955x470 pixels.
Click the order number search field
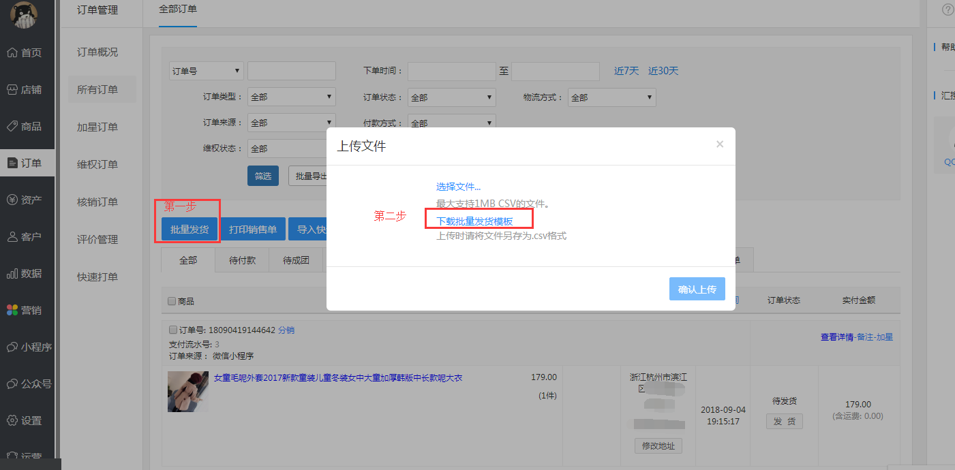[x=291, y=71]
